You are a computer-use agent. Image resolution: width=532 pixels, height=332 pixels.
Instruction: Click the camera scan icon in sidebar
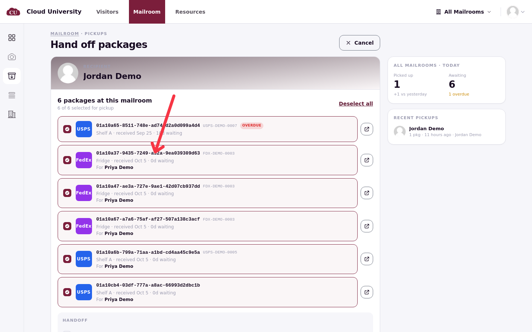12,57
